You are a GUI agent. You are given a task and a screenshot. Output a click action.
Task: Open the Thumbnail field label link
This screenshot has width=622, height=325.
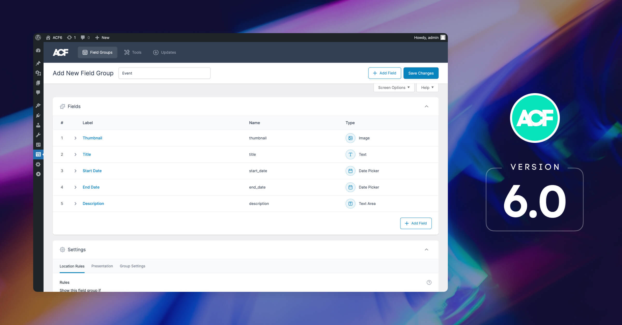pos(92,138)
